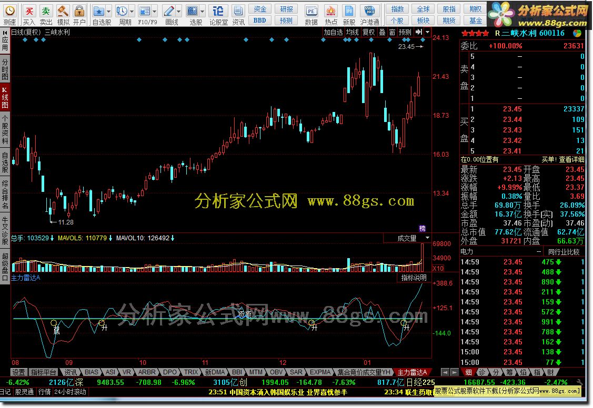Click the 开户 open account lock icon
The height and width of the screenshot is (408, 593).
(79, 11)
